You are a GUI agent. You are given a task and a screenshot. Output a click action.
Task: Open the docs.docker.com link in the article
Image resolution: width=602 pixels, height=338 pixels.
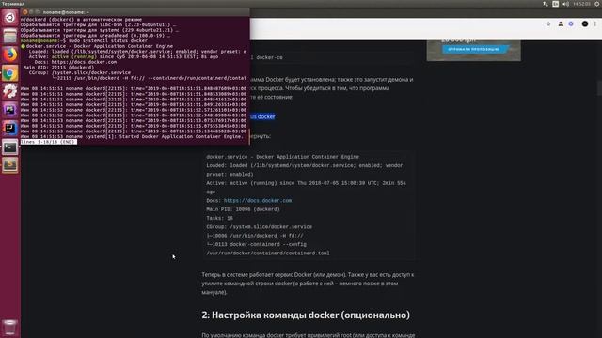(x=258, y=200)
